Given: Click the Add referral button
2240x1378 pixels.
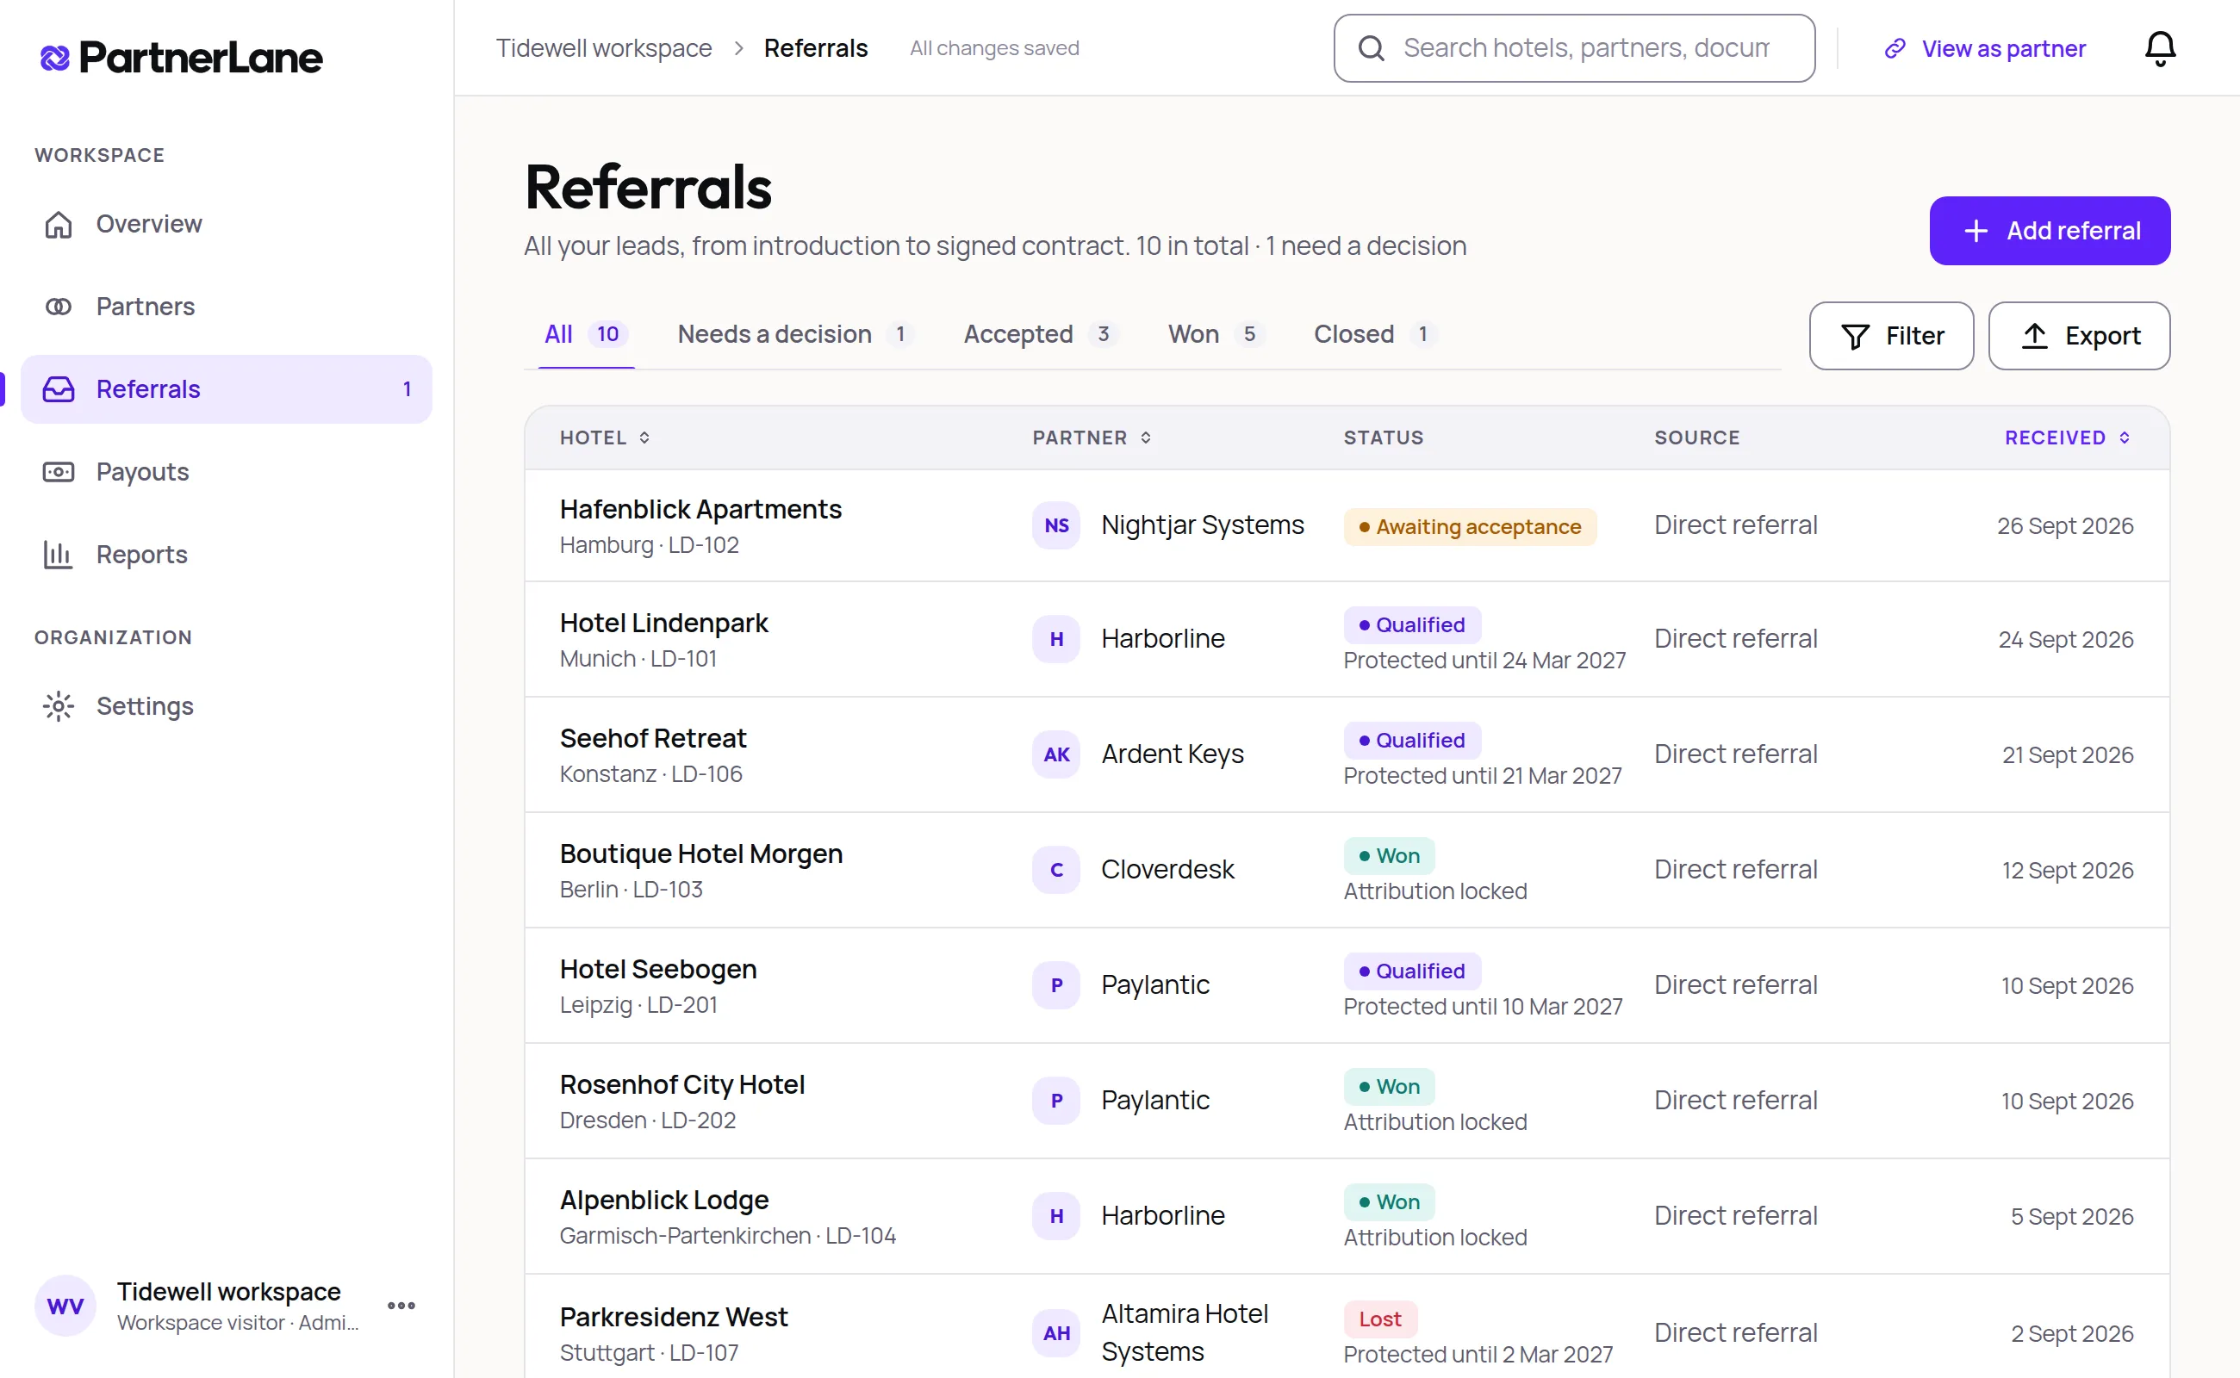Looking at the screenshot, I should pos(2050,231).
